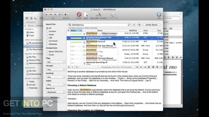Go to the previous result arrow in toolbar
This screenshot has height=117, width=209.
pos(51,14)
